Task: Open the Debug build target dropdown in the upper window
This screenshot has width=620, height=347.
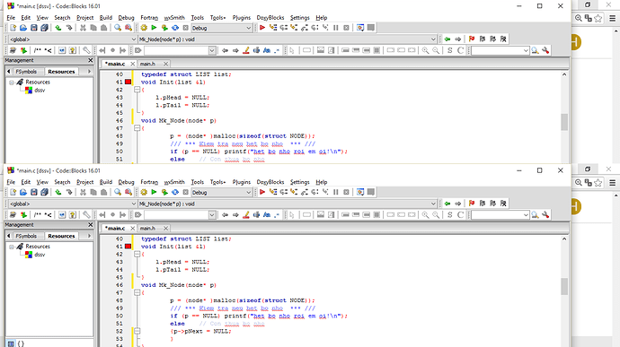Action: click(221, 28)
